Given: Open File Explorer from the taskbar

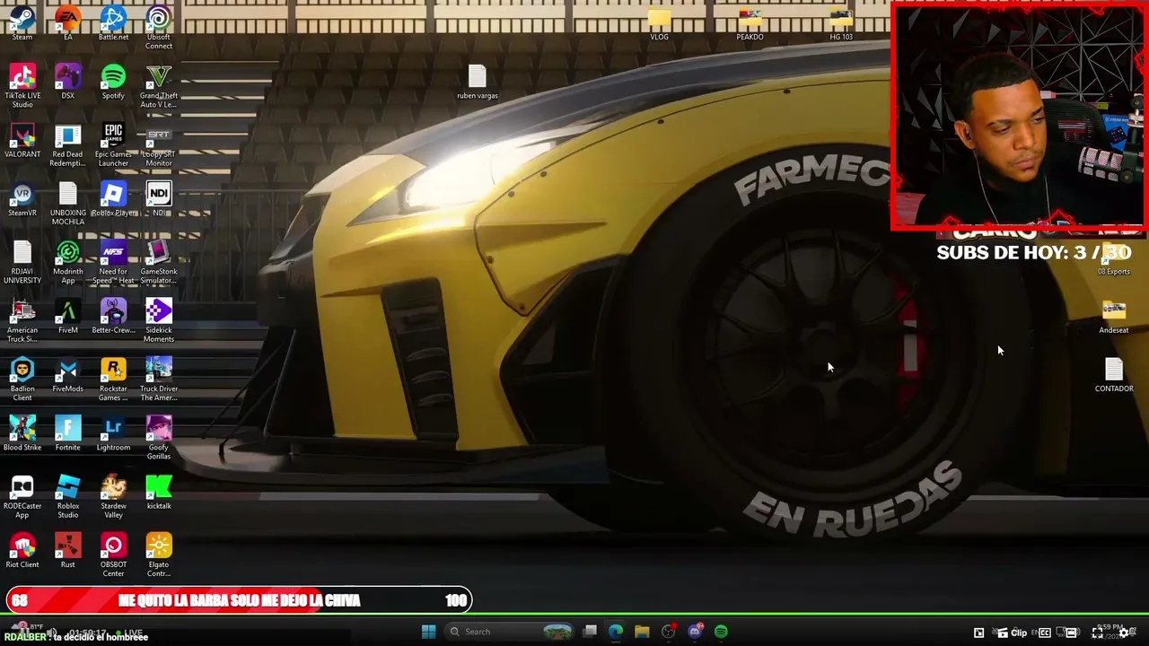Looking at the screenshot, I should pyautogui.click(x=642, y=632).
